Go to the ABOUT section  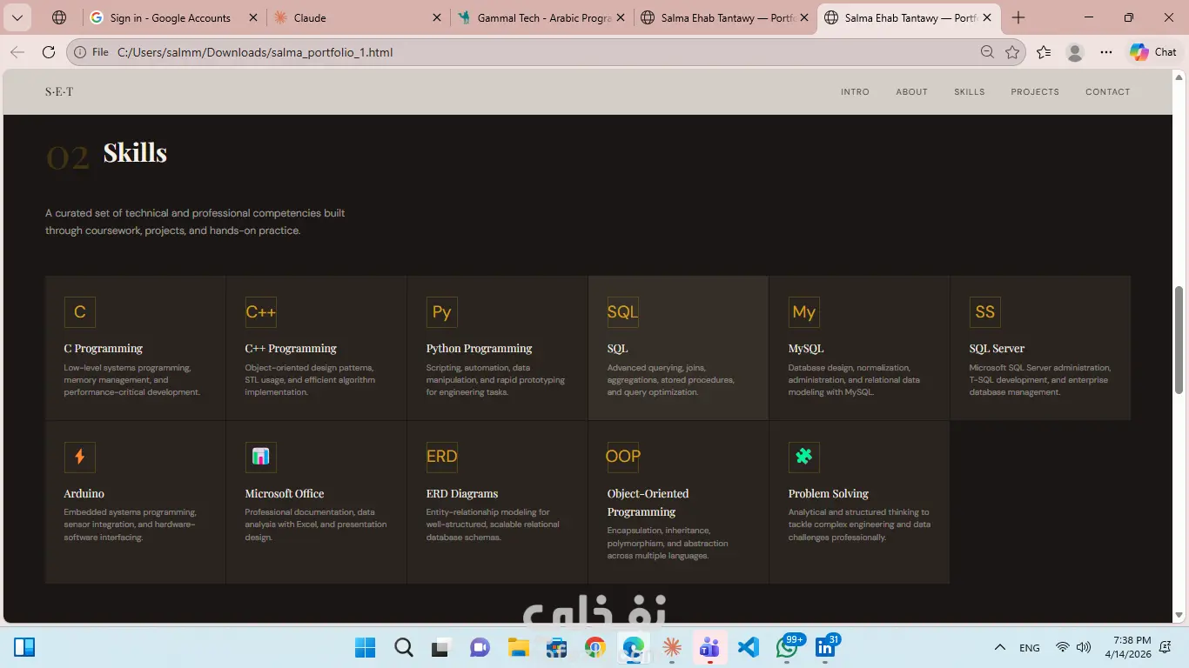pyautogui.click(x=911, y=91)
